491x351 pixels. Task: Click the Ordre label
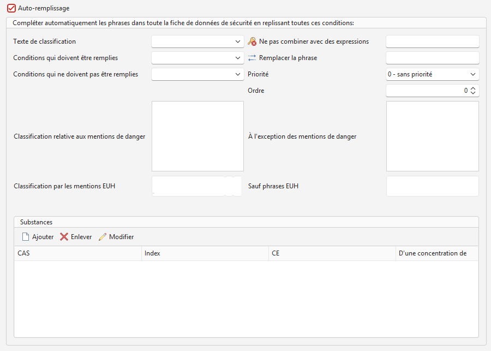256,91
